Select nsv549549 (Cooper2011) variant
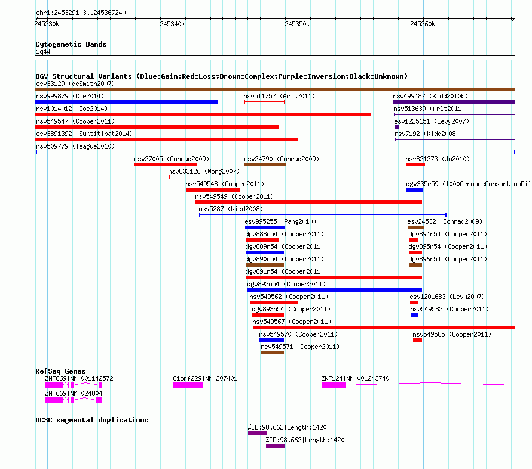The width and height of the screenshot is (532, 469). coord(309,202)
